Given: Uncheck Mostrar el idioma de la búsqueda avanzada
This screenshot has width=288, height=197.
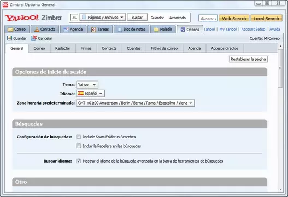Looking at the screenshot, I should pos(79,161).
